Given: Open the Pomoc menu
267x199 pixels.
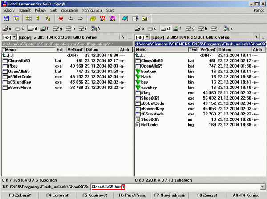Looking at the screenshot, I should pos(259,10).
